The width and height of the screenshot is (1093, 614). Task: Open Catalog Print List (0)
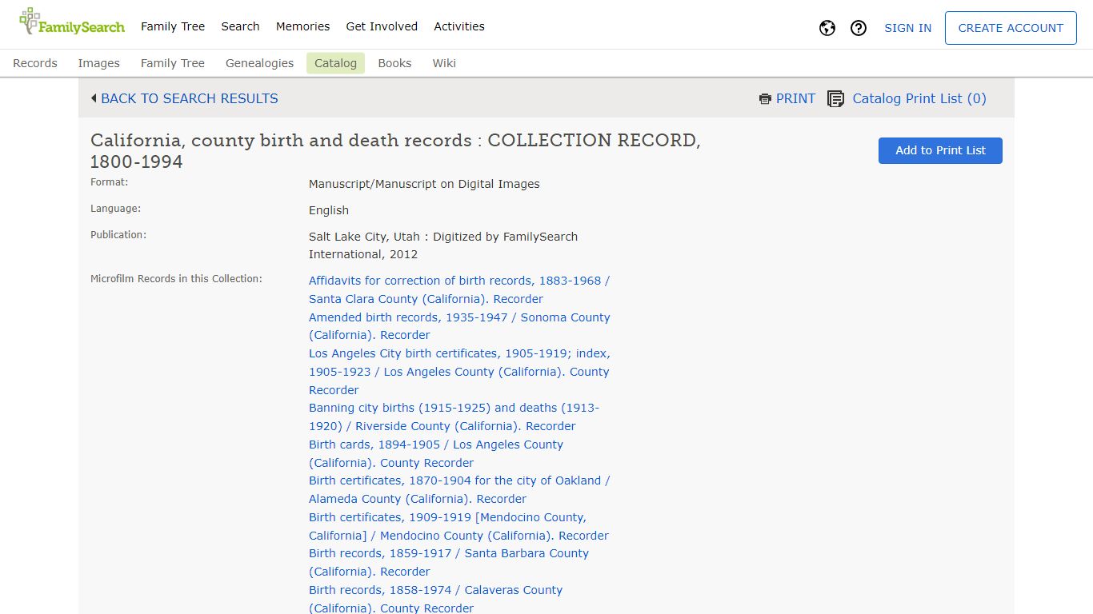919,98
